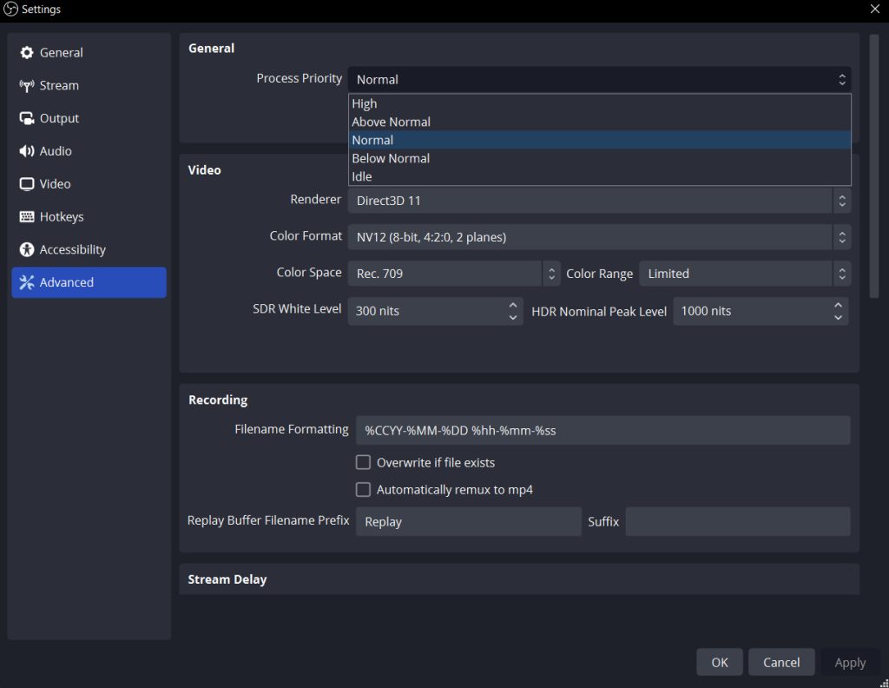Screen dimensions: 889x688
Task: Decrease HDR Nominal Peak Level value
Action: click(x=838, y=318)
